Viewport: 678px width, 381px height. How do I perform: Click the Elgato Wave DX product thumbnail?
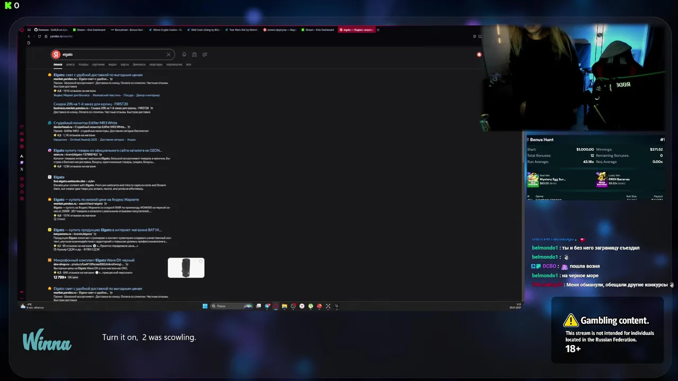coord(186,268)
